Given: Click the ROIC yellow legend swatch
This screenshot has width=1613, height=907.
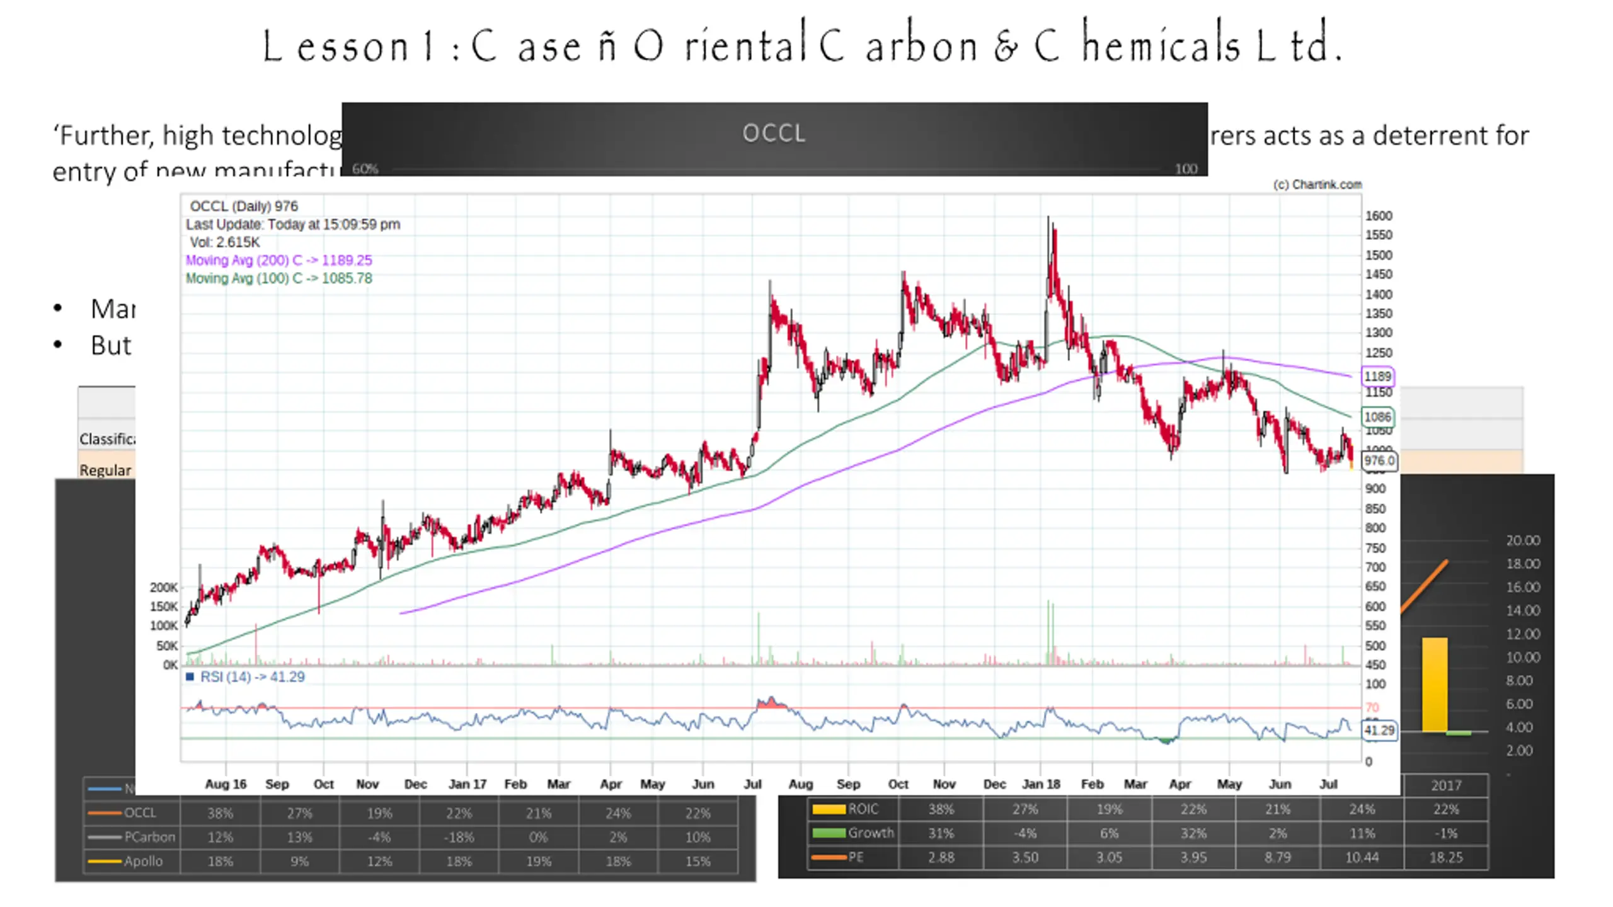Looking at the screenshot, I should point(829,809).
